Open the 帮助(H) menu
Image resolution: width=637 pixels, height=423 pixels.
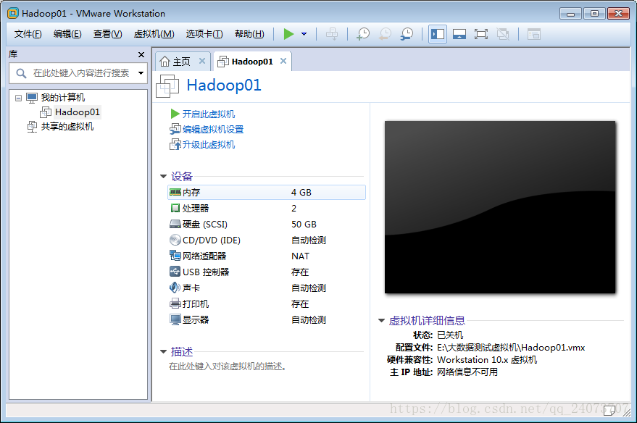(249, 34)
